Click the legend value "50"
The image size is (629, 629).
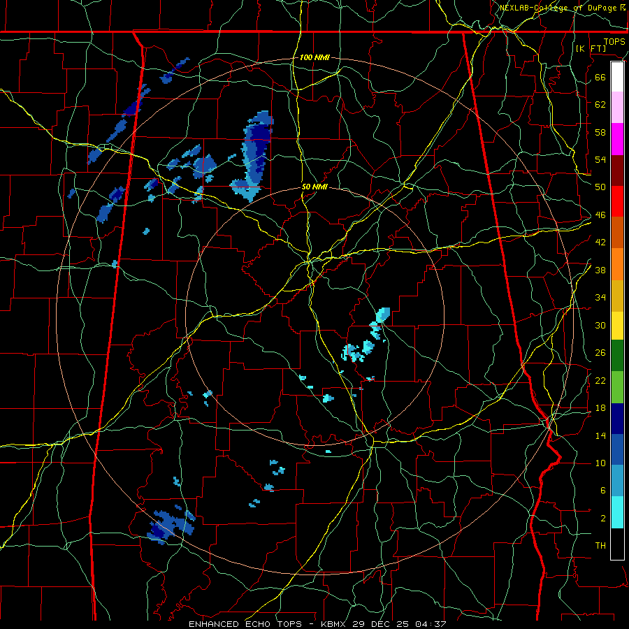pyautogui.click(x=600, y=187)
